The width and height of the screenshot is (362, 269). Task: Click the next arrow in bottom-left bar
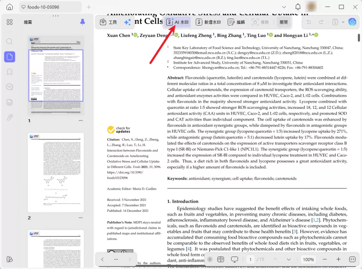point(129,259)
